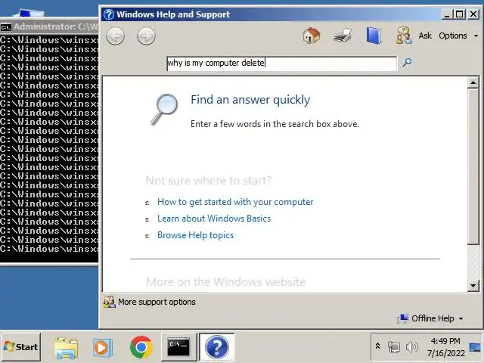Go forward using the Forward arrow
This screenshot has height=363, width=484.
pyautogui.click(x=146, y=36)
